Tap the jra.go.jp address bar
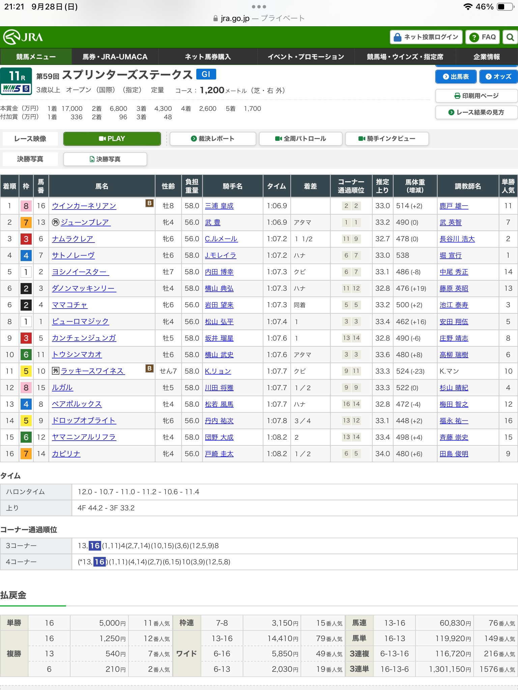 [x=259, y=18]
